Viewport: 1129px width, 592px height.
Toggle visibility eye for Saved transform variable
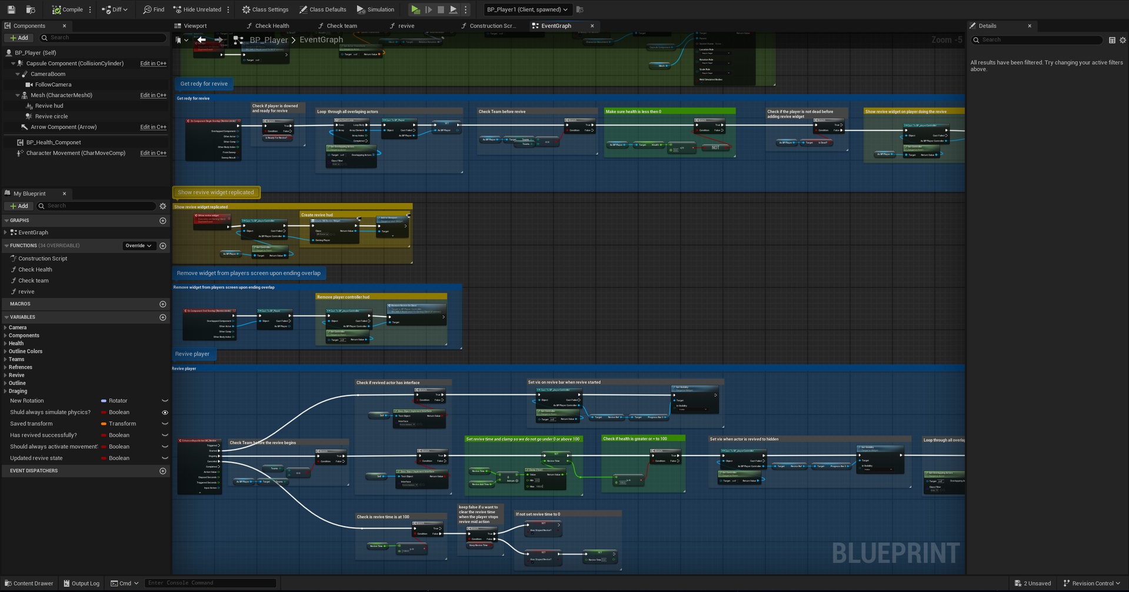point(165,424)
